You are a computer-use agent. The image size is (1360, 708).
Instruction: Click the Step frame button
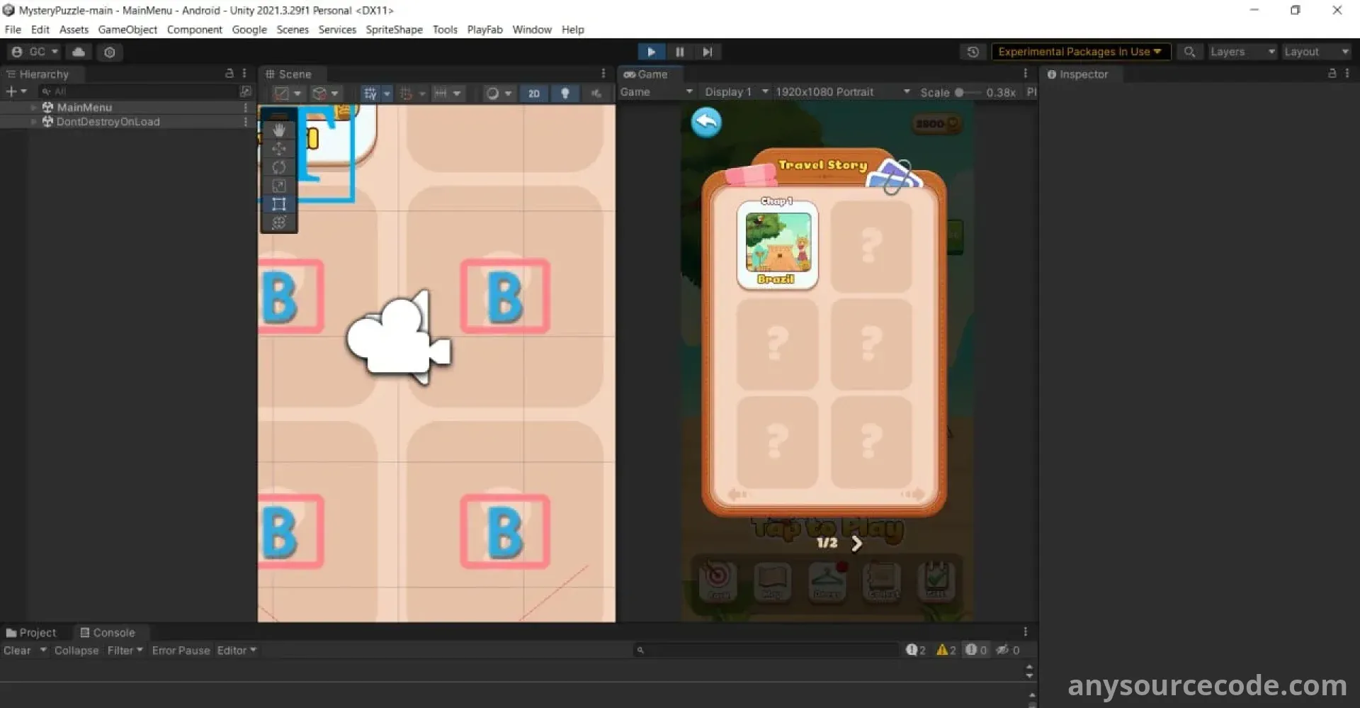pyautogui.click(x=707, y=52)
